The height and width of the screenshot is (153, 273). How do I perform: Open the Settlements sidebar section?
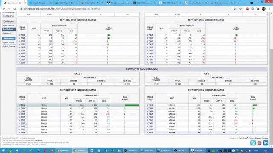point(9,38)
